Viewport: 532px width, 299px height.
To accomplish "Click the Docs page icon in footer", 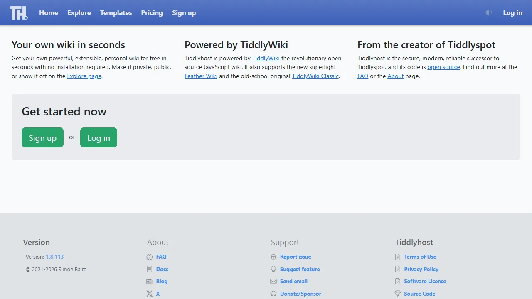I will tap(150, 269).
